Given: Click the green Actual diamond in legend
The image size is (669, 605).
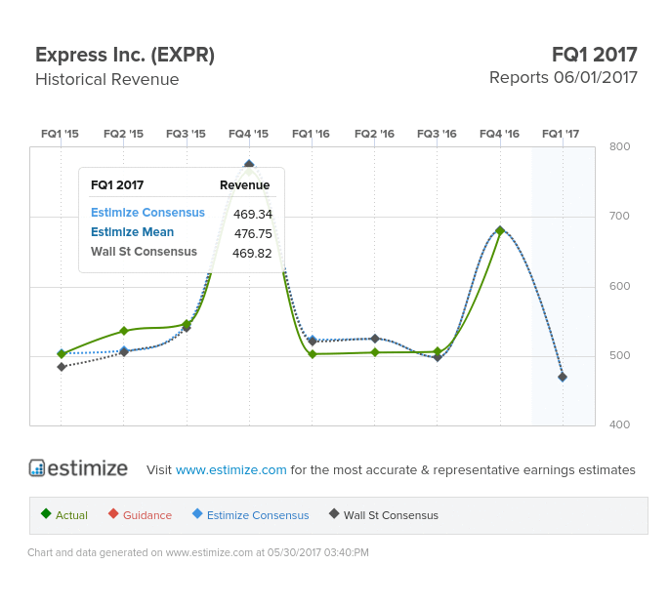Looking at the screenshot, I should [x=46, y=513].
